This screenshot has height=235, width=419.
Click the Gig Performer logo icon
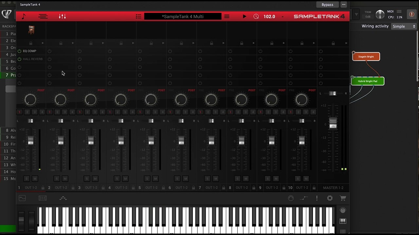(7, 14)
